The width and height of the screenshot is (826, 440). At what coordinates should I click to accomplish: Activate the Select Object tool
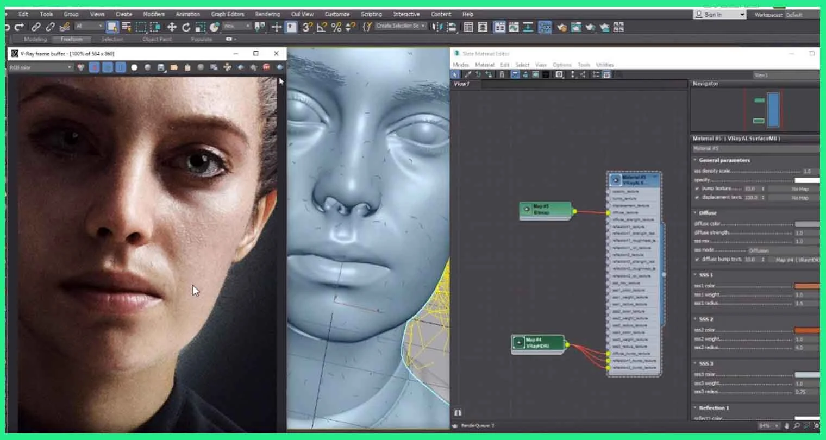pos(112,27)
